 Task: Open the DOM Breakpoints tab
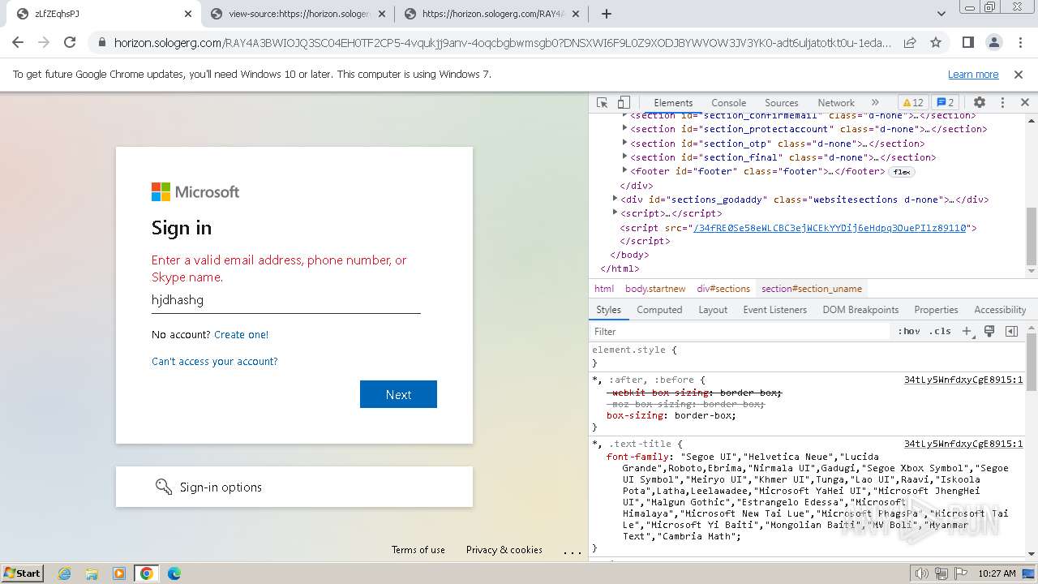860,310
